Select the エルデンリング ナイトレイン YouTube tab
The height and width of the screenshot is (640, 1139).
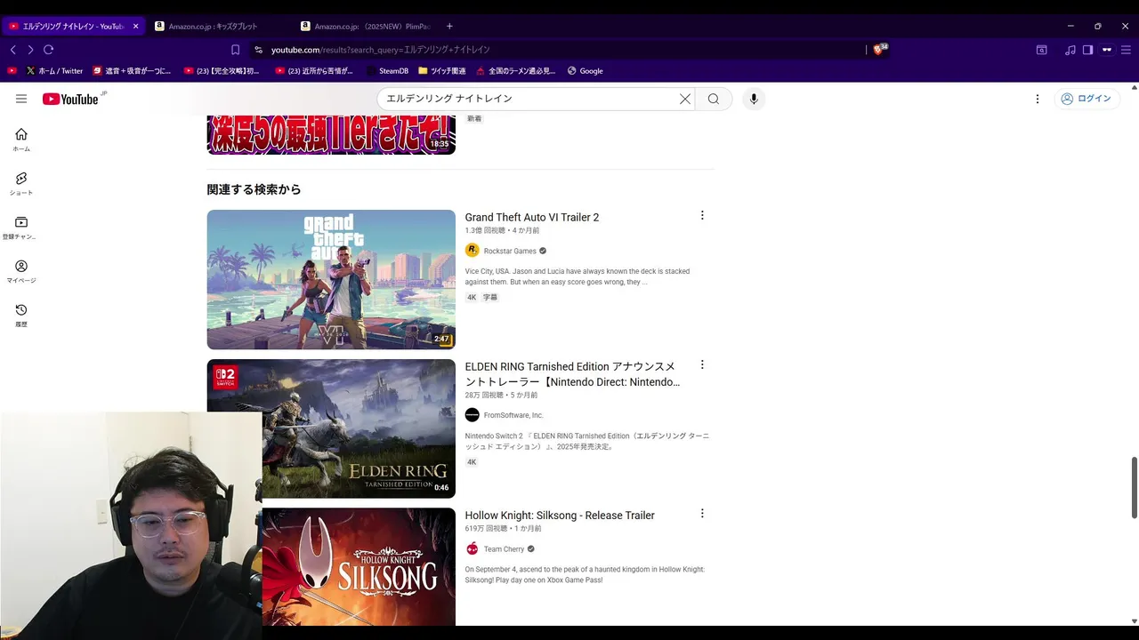coord(67,26)
